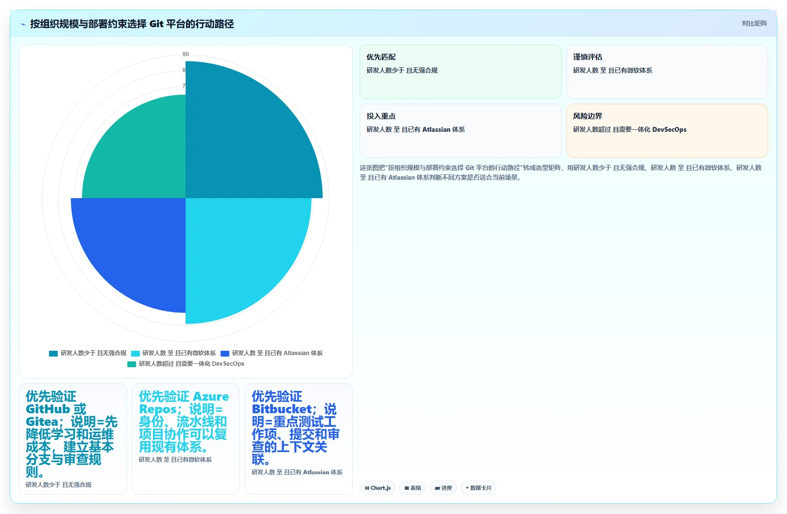Click legend label 研发人数超过 且需要一体化 DevSecOps
The height and width of the screenshot is (514, 787).
point(191,364)
